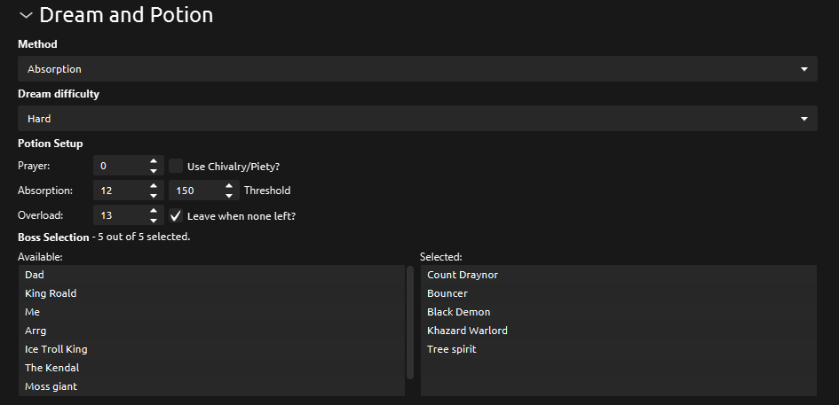Increase Overload count with up arrow
The height and width of the screenshot is (405, 839).
click(154, 211)
